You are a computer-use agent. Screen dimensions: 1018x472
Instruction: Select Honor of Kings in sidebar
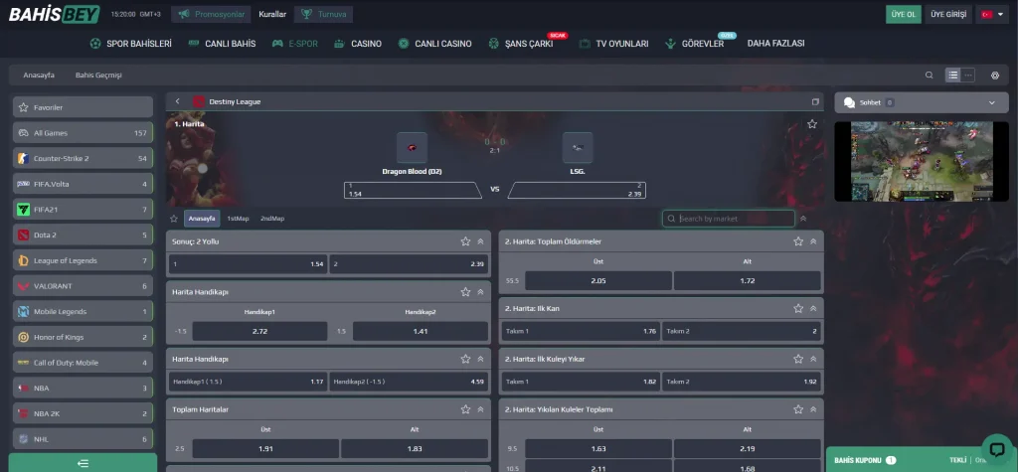tap(84, 337)
